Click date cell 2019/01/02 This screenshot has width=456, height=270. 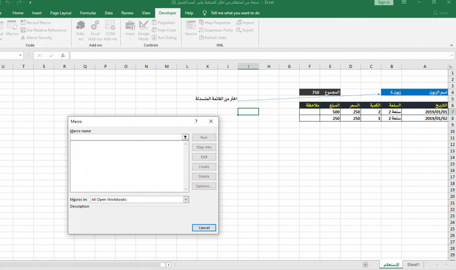(x=425, y=119)
